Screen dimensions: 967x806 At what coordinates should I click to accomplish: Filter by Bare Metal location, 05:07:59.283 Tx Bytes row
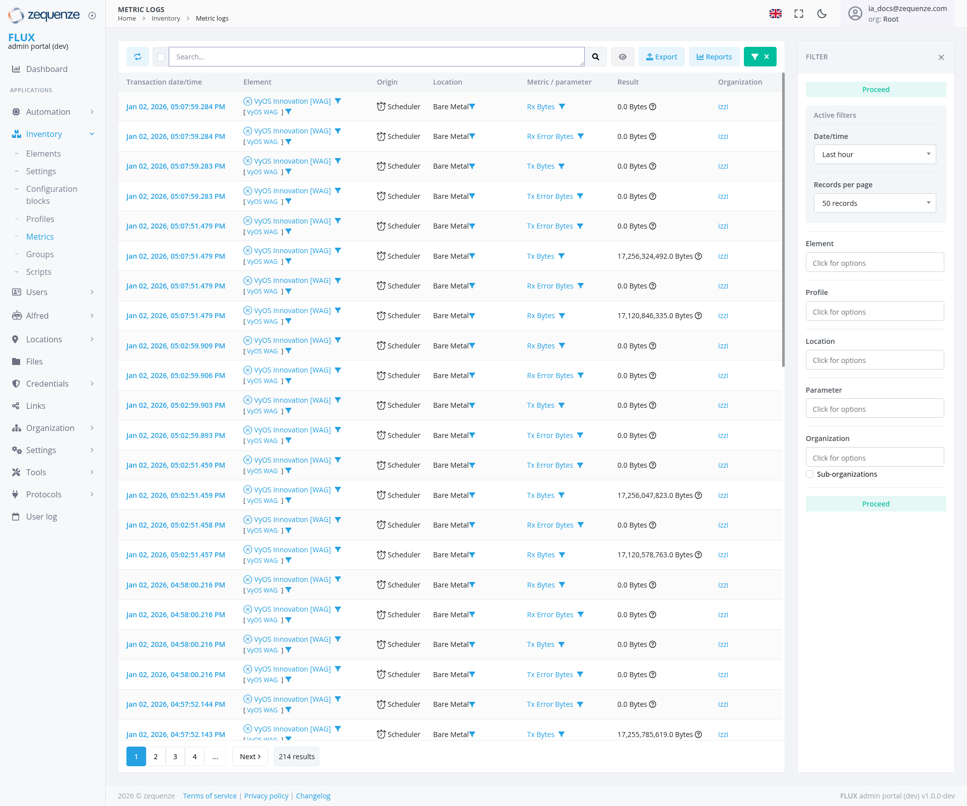[472, 166]
